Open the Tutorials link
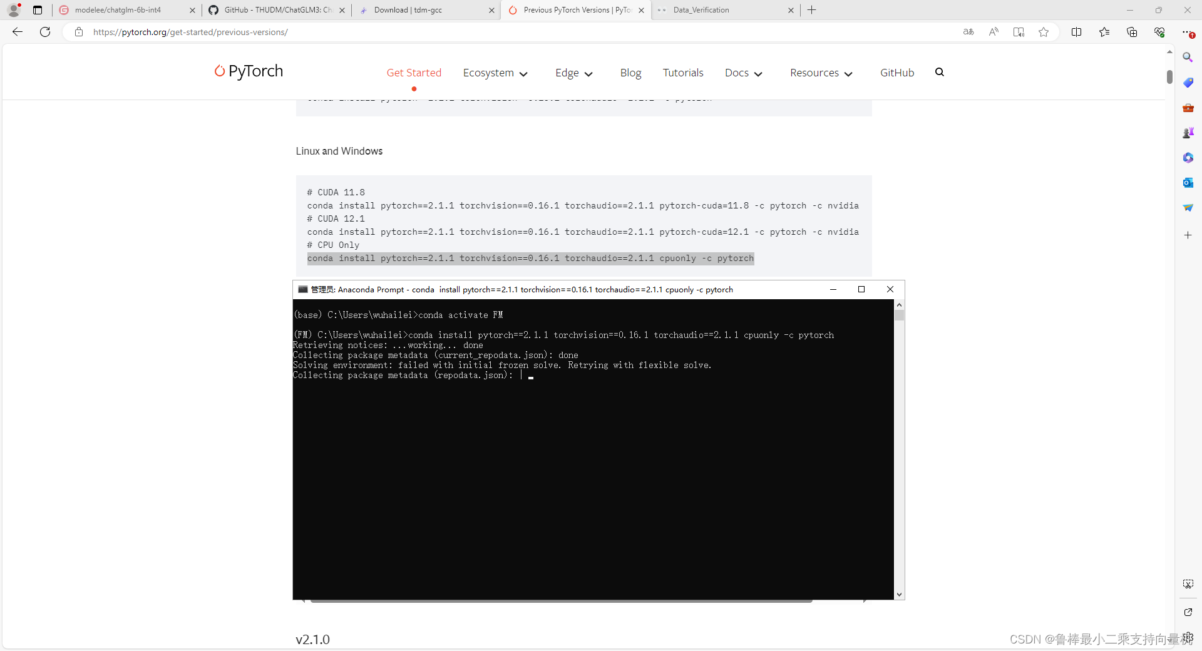The image size is (1202, 651). tap(683, 73)
